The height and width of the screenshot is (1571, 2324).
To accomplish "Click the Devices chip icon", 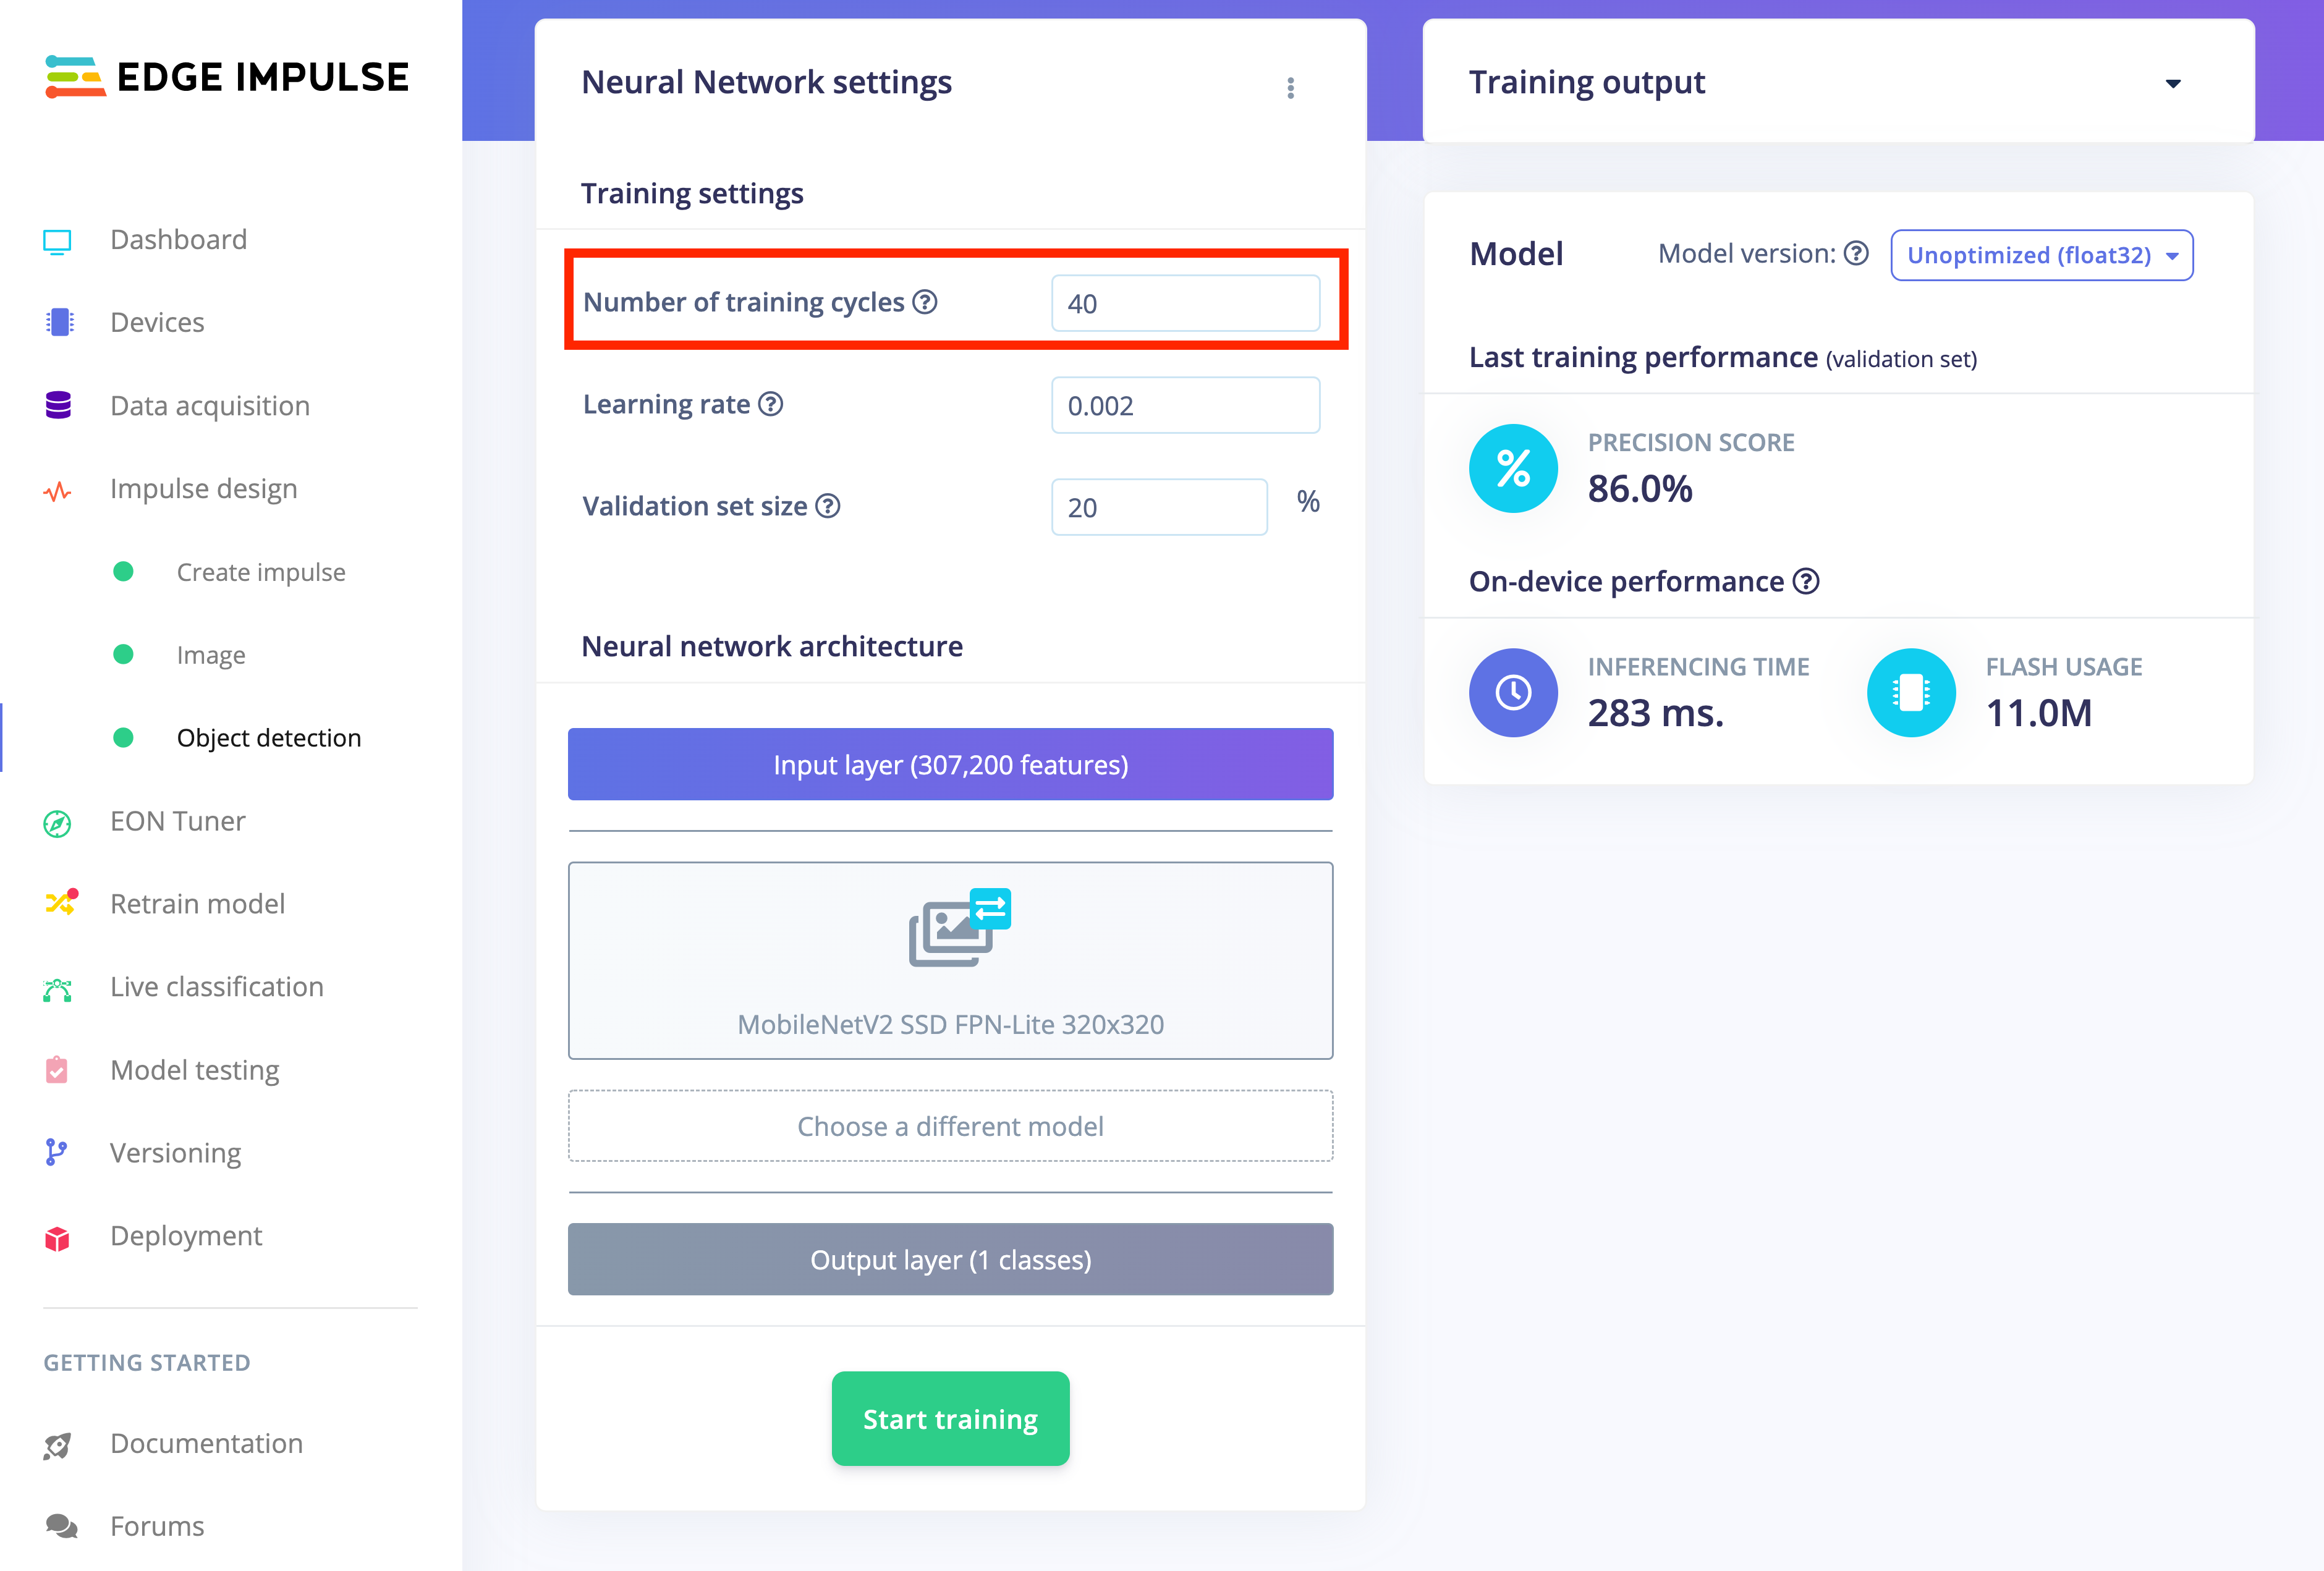I will [x=59, y=322].
